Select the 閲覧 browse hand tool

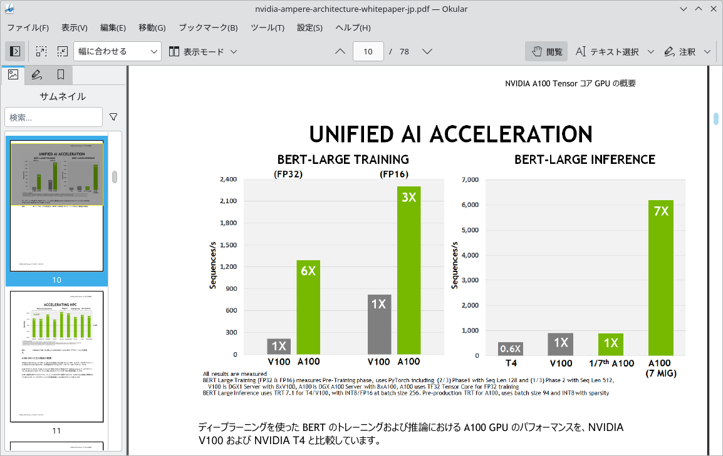(x=546, y=51)
